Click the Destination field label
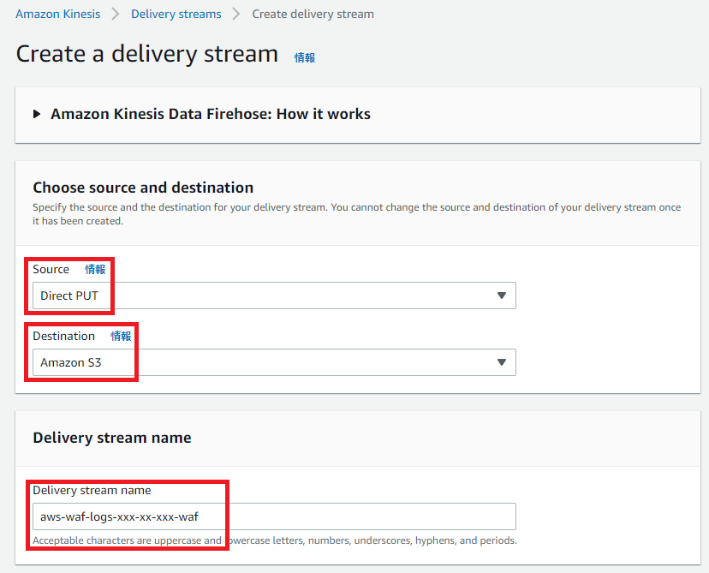Image resolution: width=709 pixels, height=573 pixels. [63, 336]
